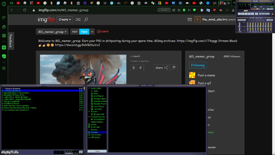Open the imgflip shuffle random icon
The image size is (275, 155).
[x=78, y=20]
